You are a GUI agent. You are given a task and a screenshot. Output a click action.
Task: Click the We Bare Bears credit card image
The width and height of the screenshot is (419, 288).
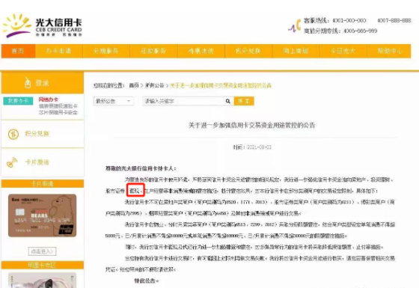tap(42, 215)
